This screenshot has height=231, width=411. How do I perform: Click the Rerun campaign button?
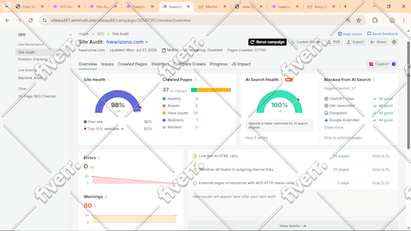[267, 42]
